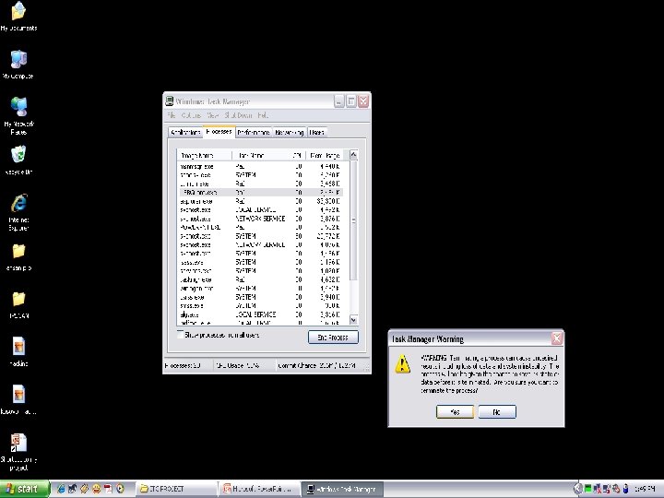
Task: Switch to the Applications tab
Action: (x=185, y=133)
